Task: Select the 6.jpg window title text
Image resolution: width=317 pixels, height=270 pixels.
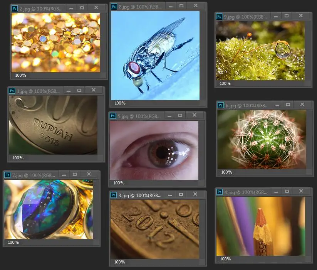Action: pyautogui.click(x=247, y=105)
